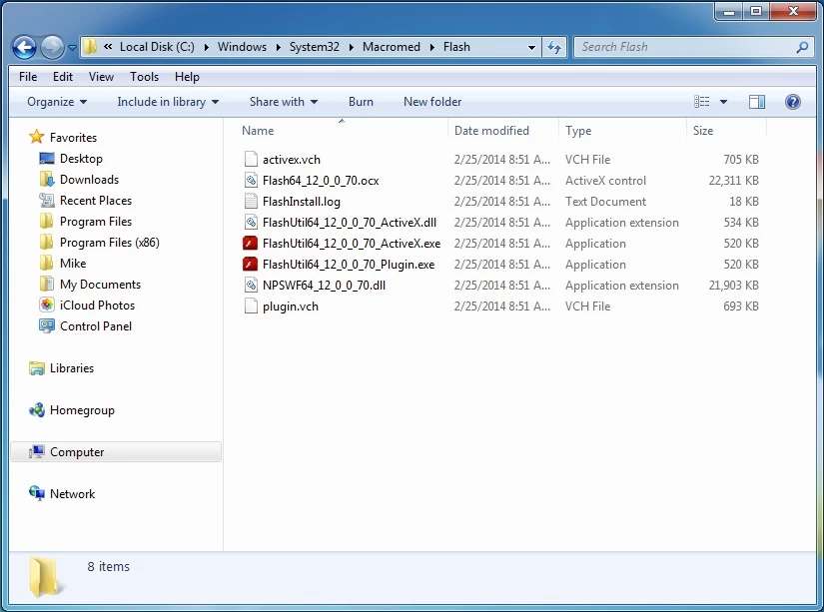Click the search magnifier icon
The width and height of the screenshot is (824, 612).
[x=802, y=47]
